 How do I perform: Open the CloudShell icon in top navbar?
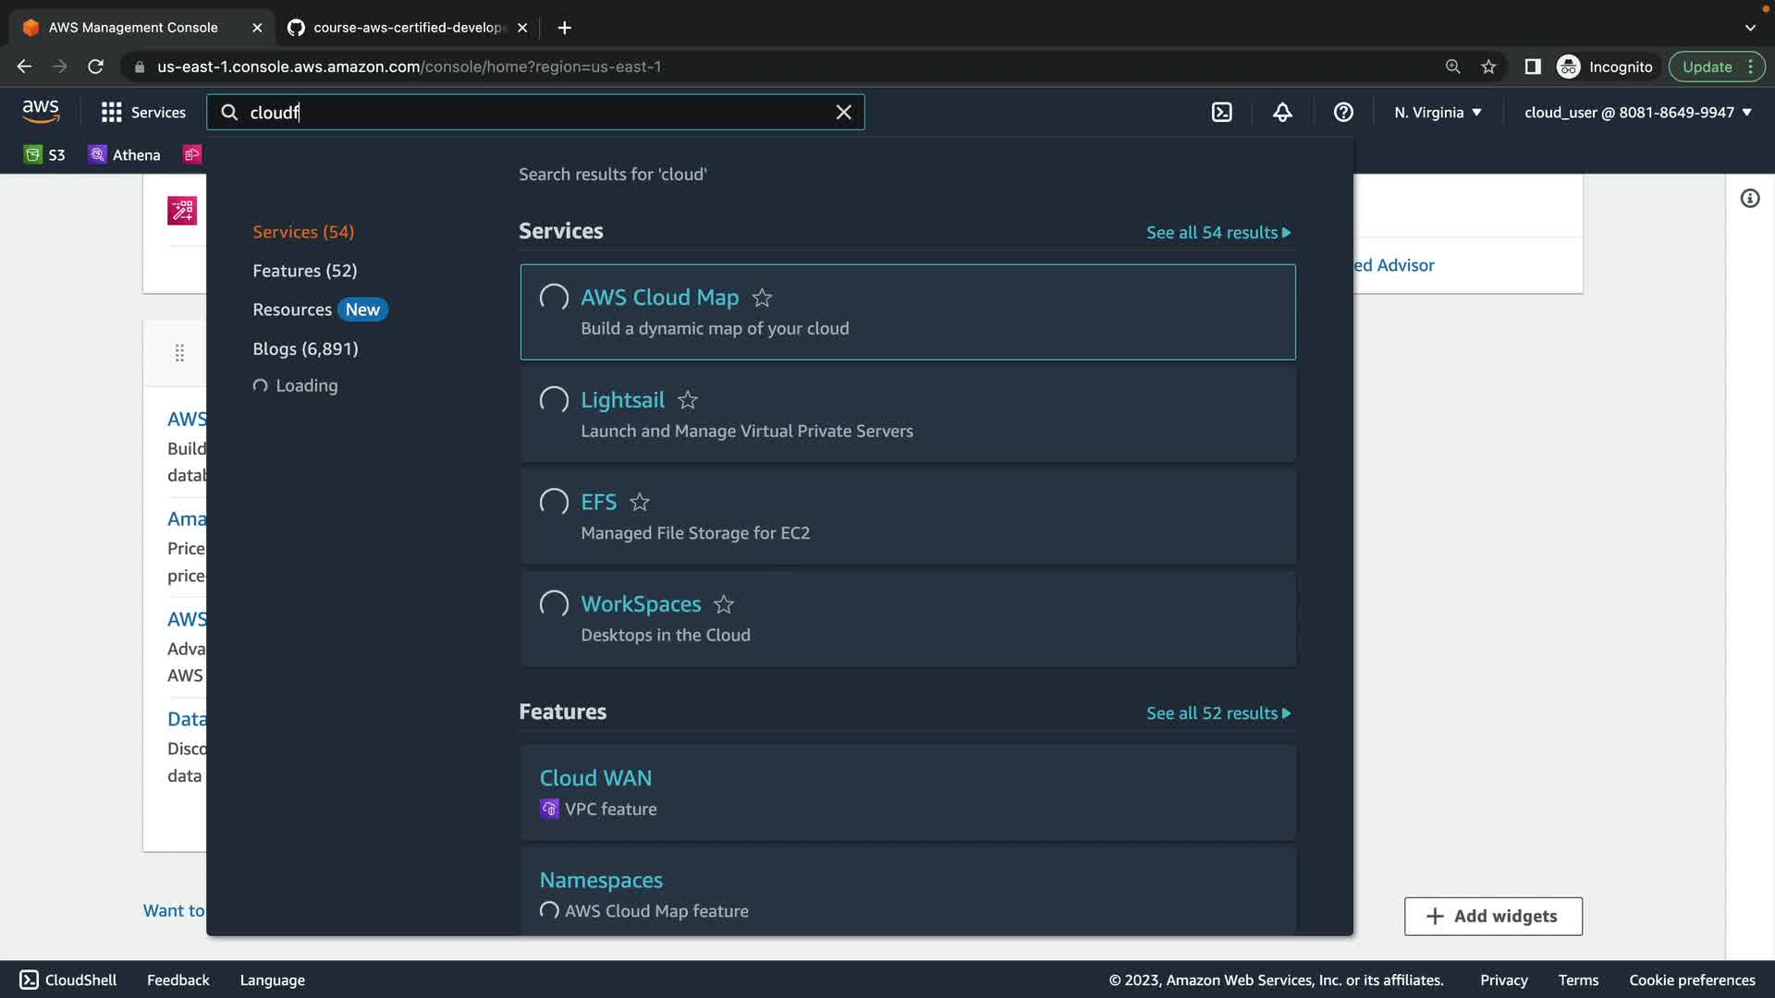(1221, 112)
